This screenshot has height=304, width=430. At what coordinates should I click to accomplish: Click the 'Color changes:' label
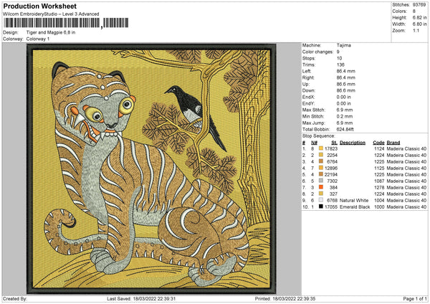coord(317,52)
